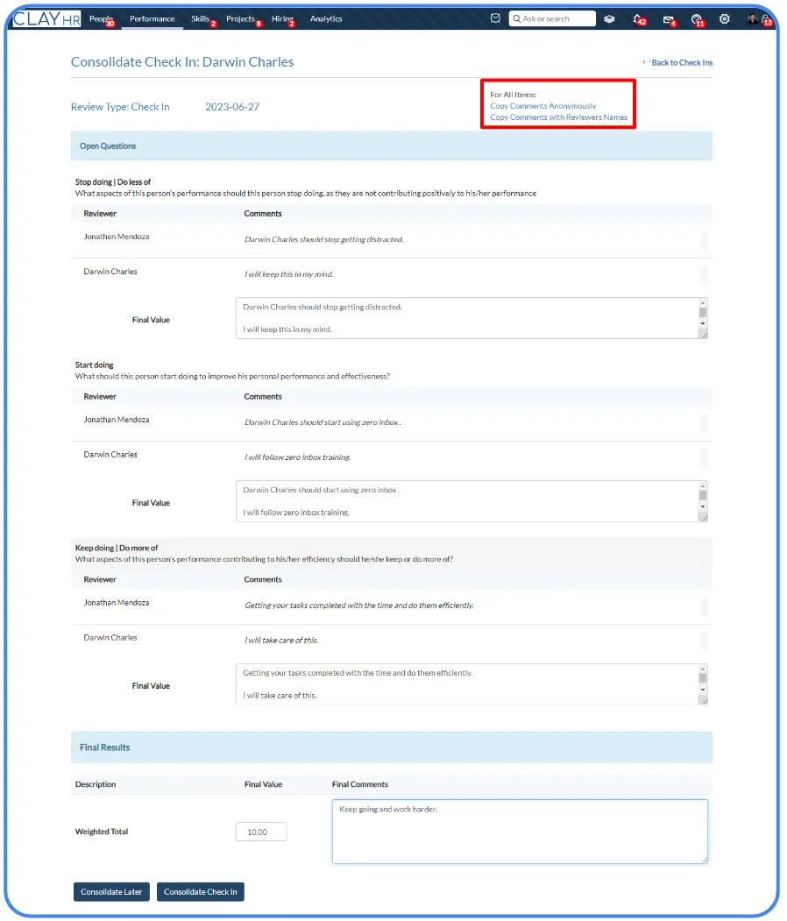Click the page title Consolidate Check In: Darwin Charles
The width and height of the screenshot is (787, 921).
pos(182,61)
